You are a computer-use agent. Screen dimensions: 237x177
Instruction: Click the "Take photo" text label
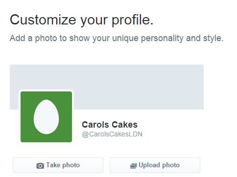[x=63, y=165]
